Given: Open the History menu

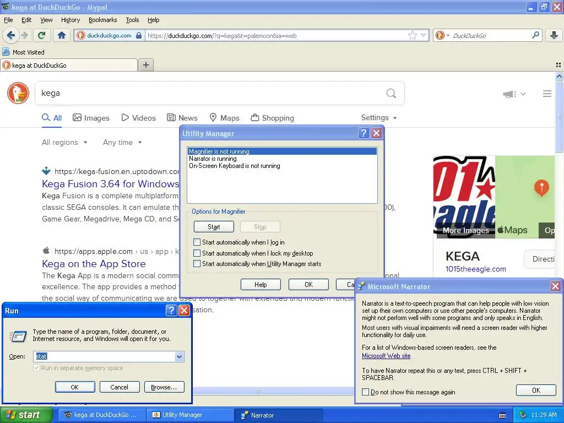Looking at the screenshot, I should 70,20.
